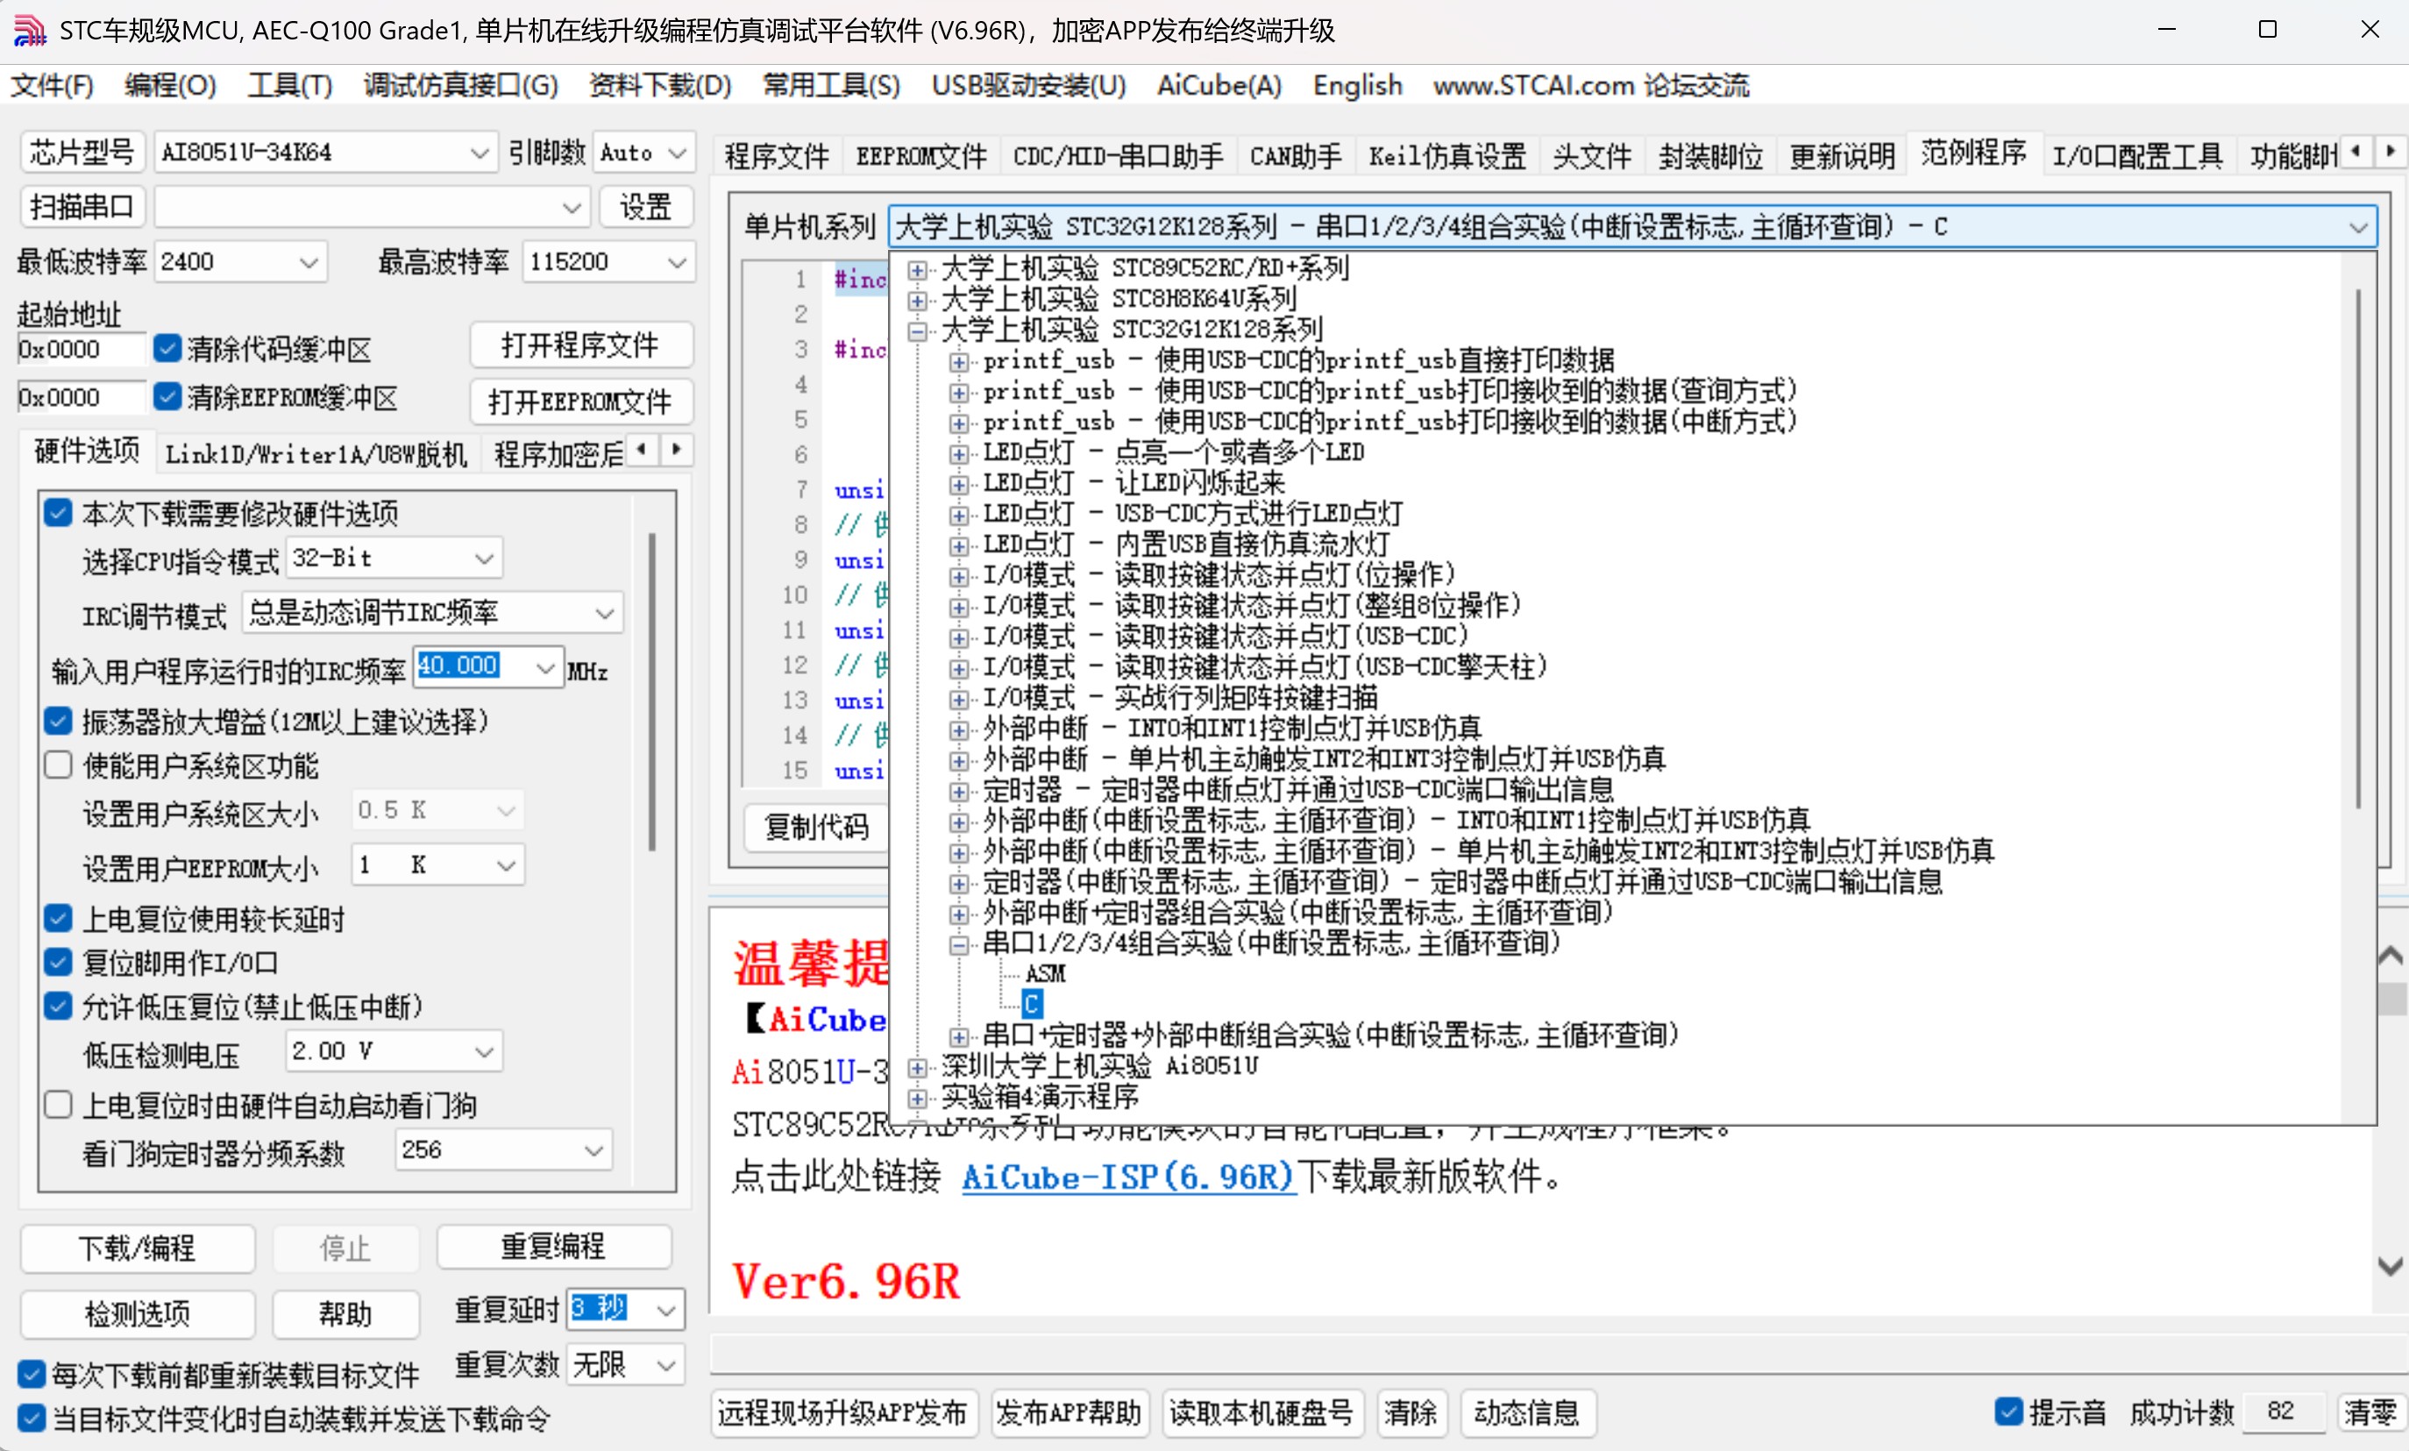Collapse the 串口1/2/3/4组合实验 node
Viewport: 2409px width, 1451px height.
959,944
